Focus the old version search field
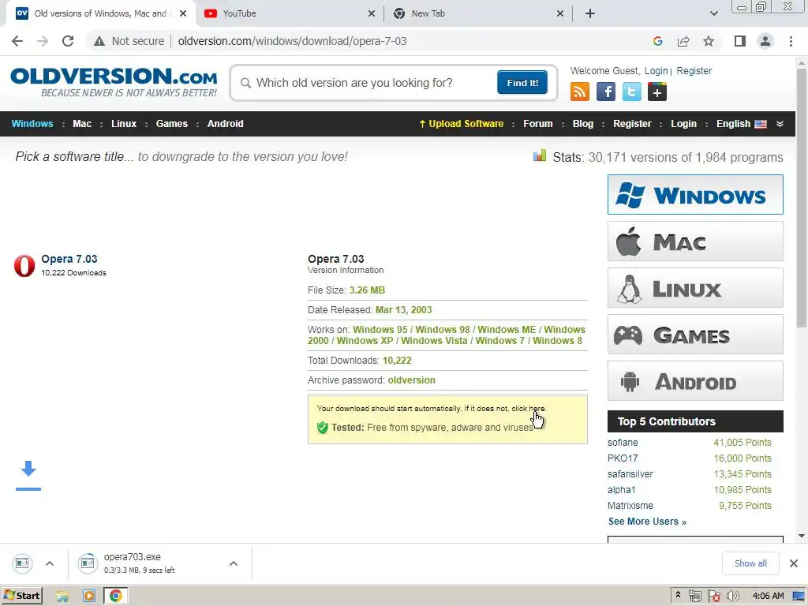 tap(366, 83)
